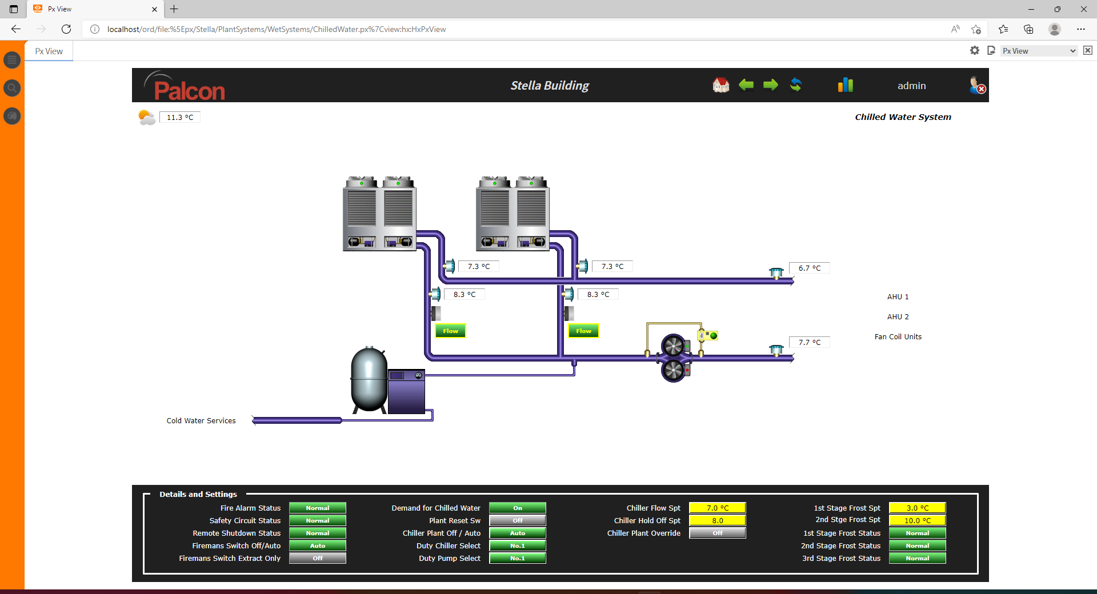Click the weather icon beside outside temperature
Screen dimensions: 1097x594
147,118
